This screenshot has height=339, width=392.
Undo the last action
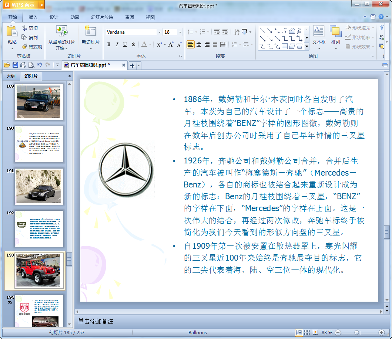coord(40,65)
